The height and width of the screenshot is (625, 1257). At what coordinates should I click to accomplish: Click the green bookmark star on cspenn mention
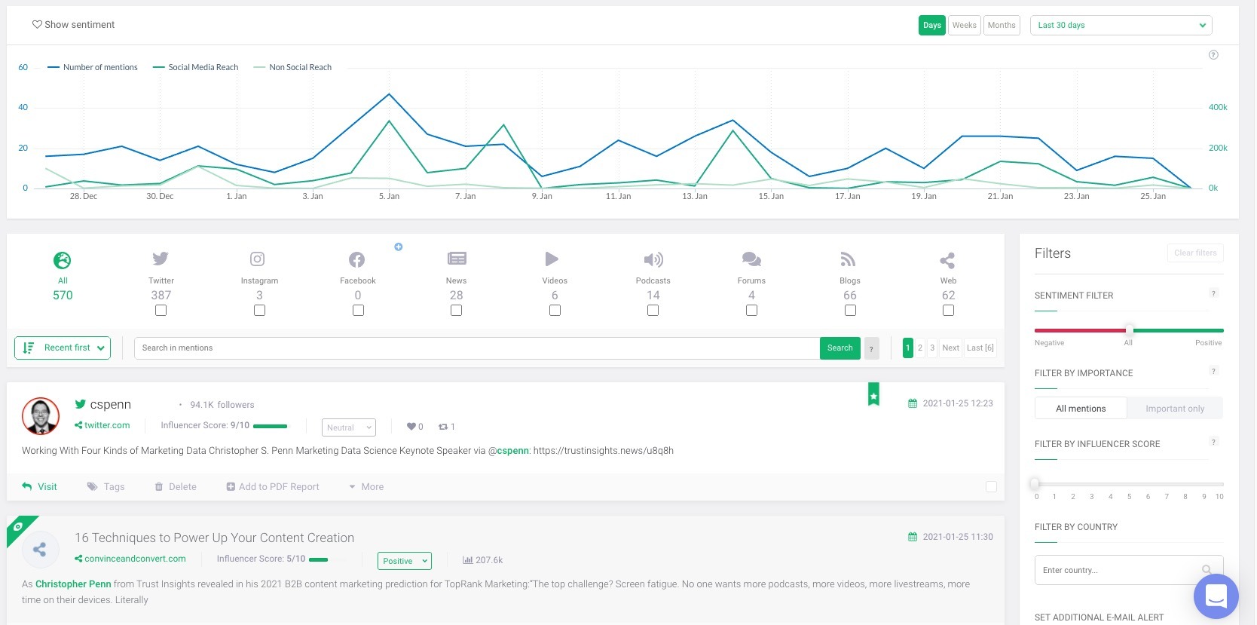873,394
